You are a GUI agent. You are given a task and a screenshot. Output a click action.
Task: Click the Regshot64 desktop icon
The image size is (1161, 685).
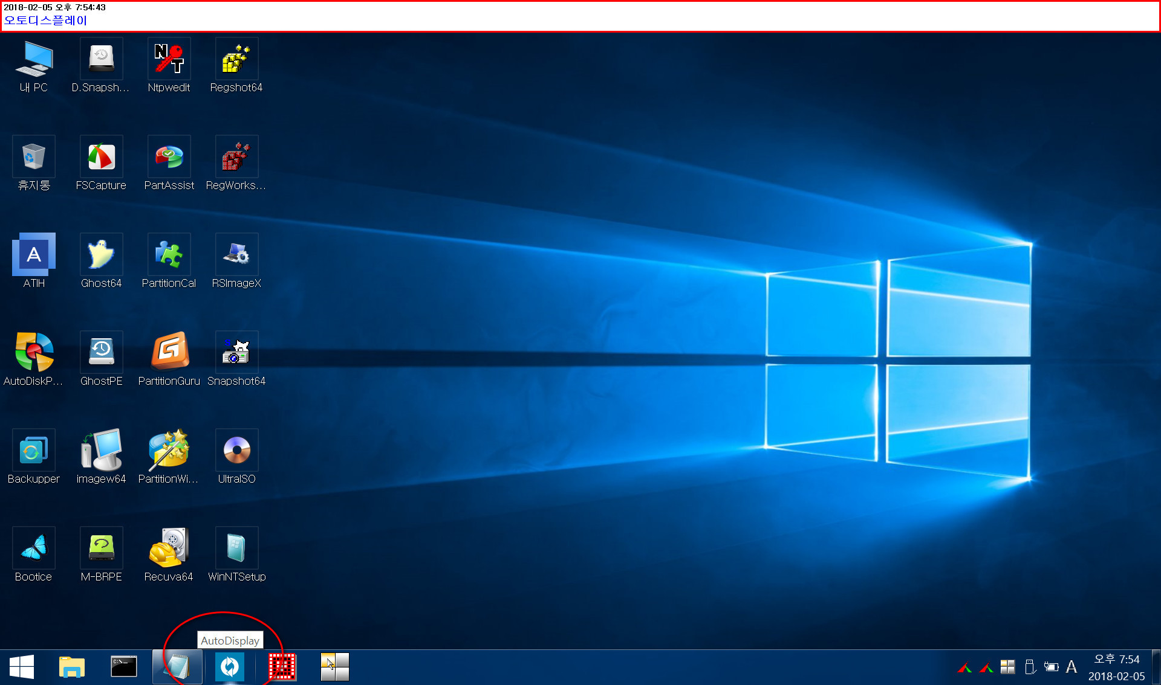point(236,66)
